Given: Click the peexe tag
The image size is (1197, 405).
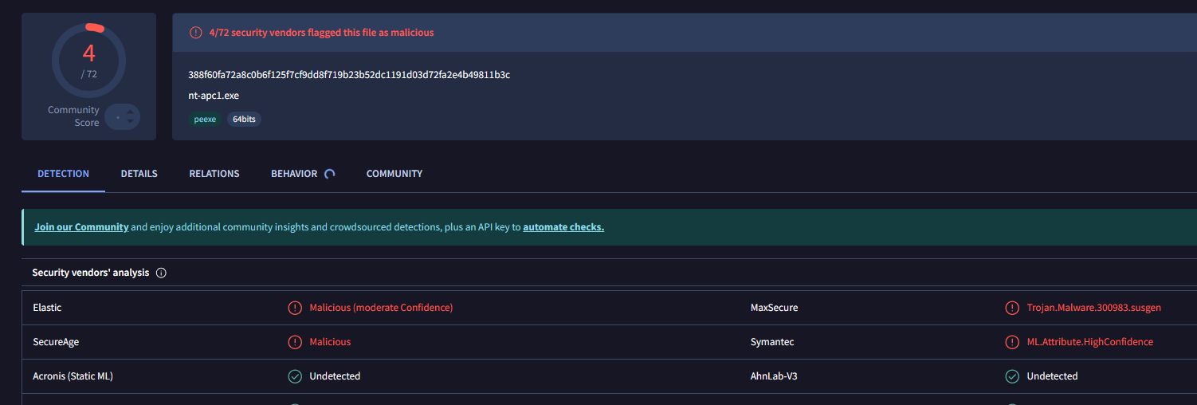Looking at the screenshot, I should [x=205, y=120].
